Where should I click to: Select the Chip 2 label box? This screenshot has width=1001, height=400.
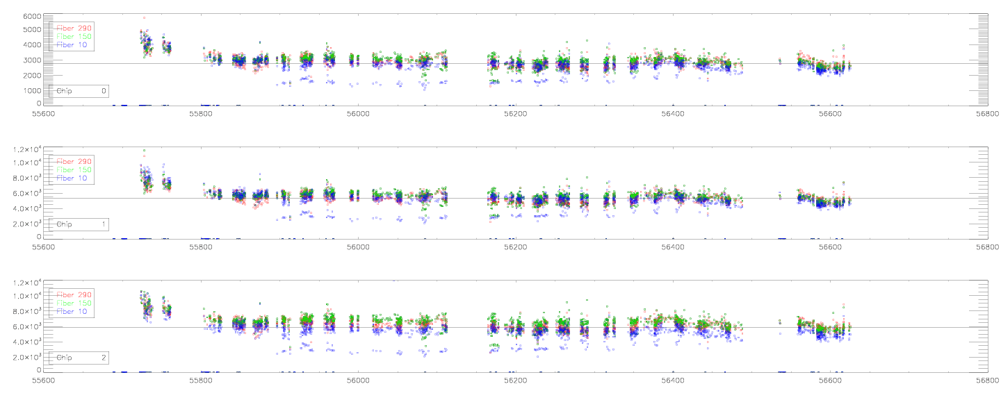81,358
